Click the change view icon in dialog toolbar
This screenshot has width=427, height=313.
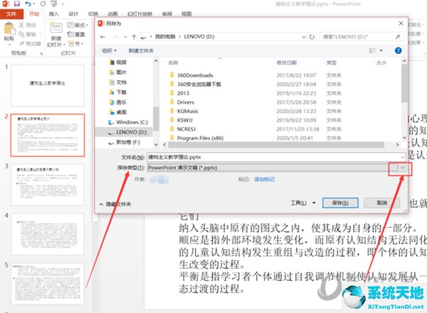point(372,51)
